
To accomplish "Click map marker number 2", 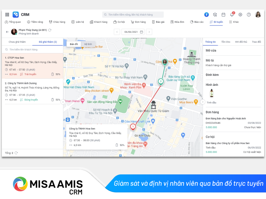I will 161,81.
